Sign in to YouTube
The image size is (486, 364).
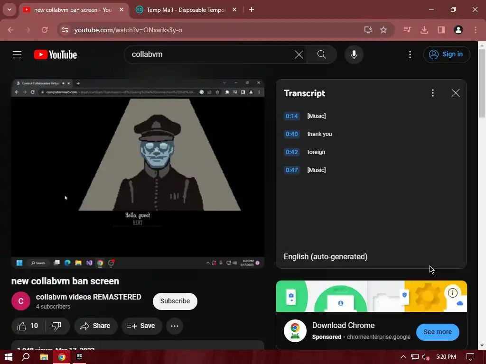pos(446,54)
